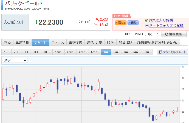The image size is (189, 123).
Task: Select the 2カ月 chart range
Action: pos(70,52)
